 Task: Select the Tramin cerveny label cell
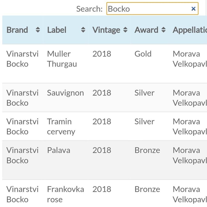[x=61, y=127]
